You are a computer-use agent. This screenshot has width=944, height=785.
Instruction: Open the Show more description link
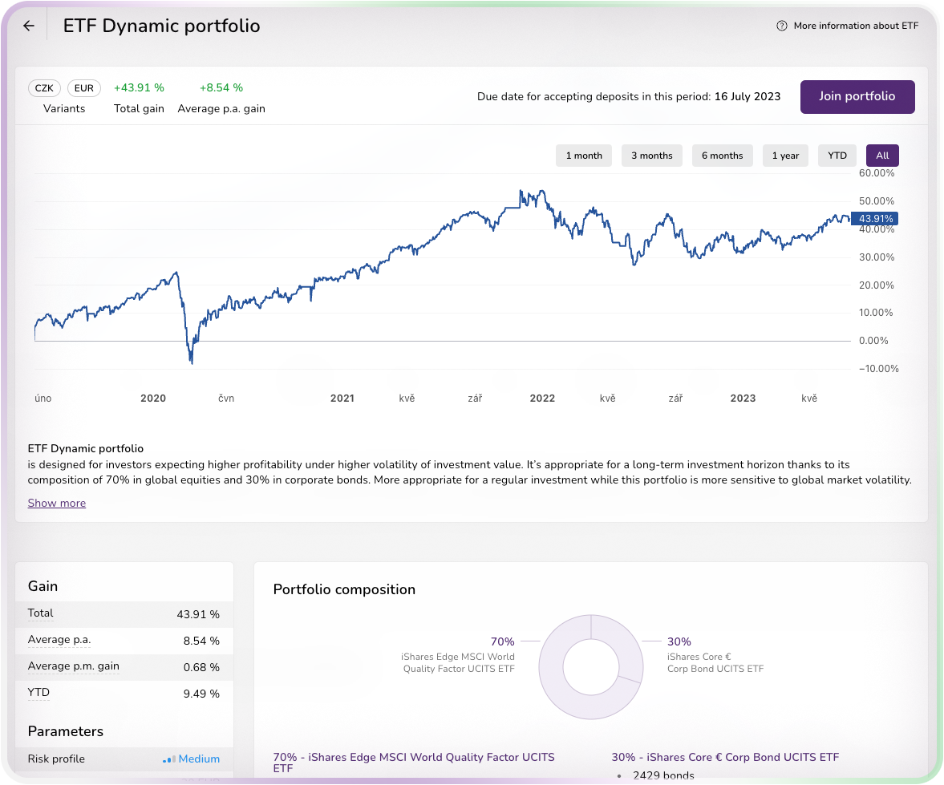point(56,503)
